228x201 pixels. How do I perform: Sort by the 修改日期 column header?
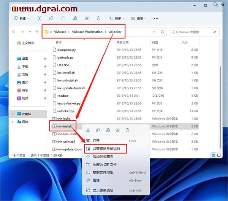pyautogui.click(x=122, y=42)
